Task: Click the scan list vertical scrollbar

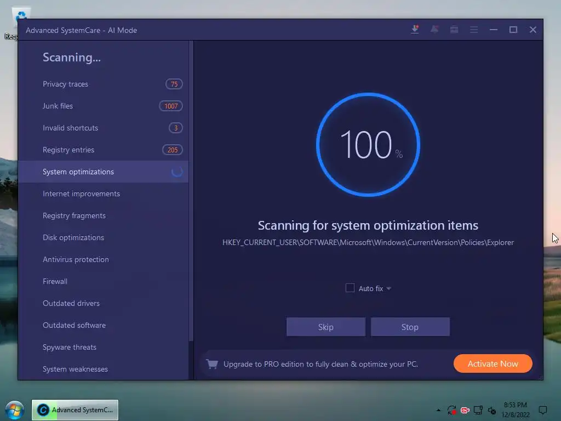Action: pos(191,191)
